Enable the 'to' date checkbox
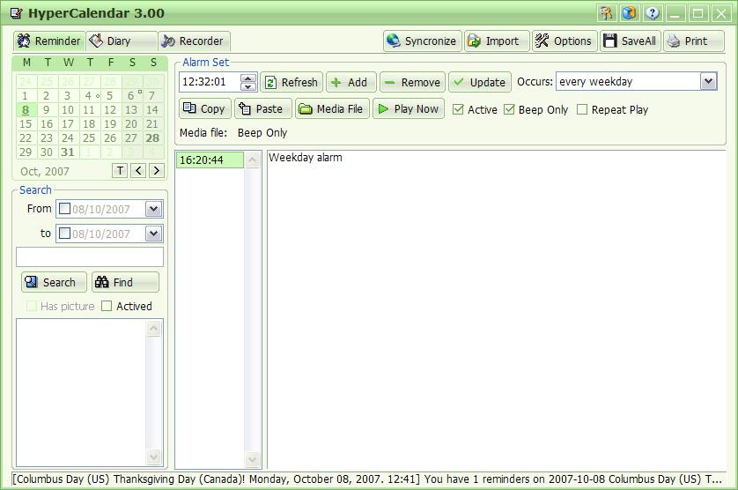Image resolution: width=738 pixels, height=490 pixels. point(65,234)
